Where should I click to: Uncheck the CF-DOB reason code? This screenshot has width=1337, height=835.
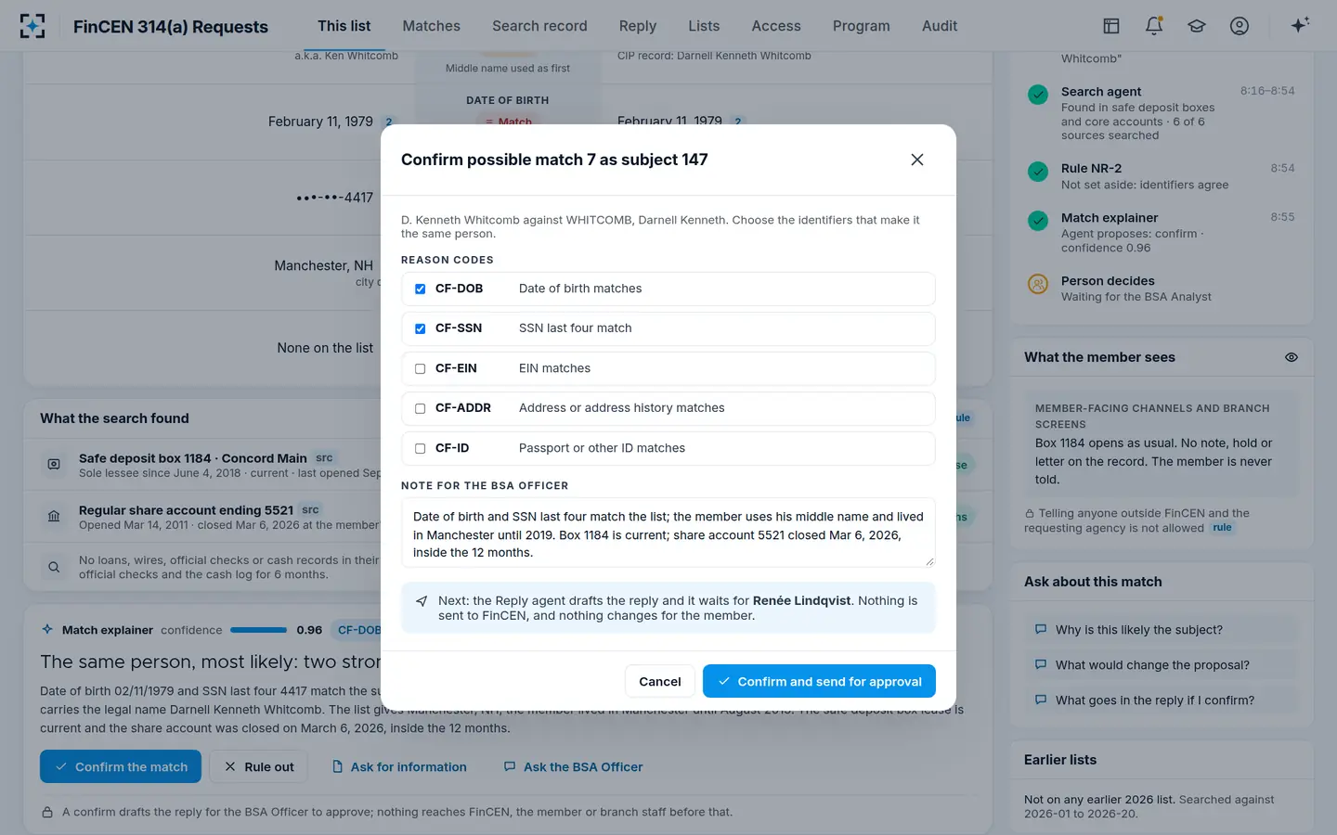pos(420,289)
